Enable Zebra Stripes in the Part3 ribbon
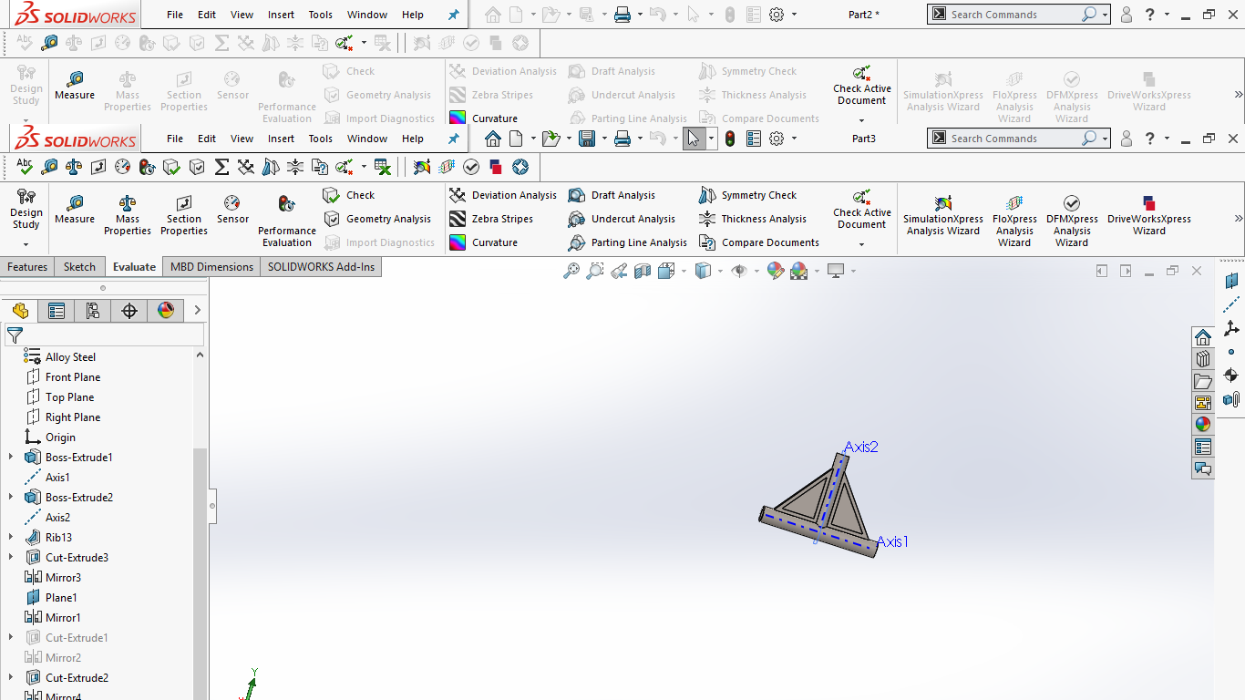Screen dimensions: 1245x700 491,219
